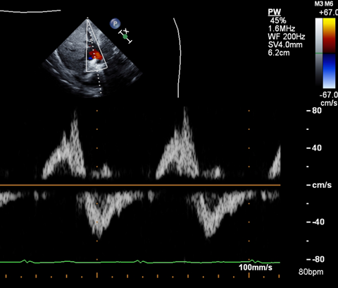Click the 100mm/s sweep speed label

tap(256, 268)
